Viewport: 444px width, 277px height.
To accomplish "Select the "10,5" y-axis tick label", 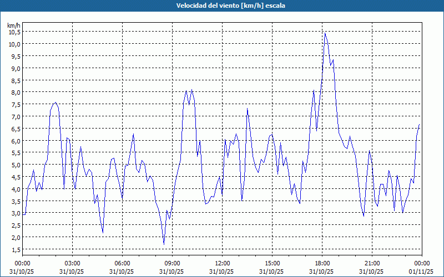I will pyautogui.click(x=14, y=32).
